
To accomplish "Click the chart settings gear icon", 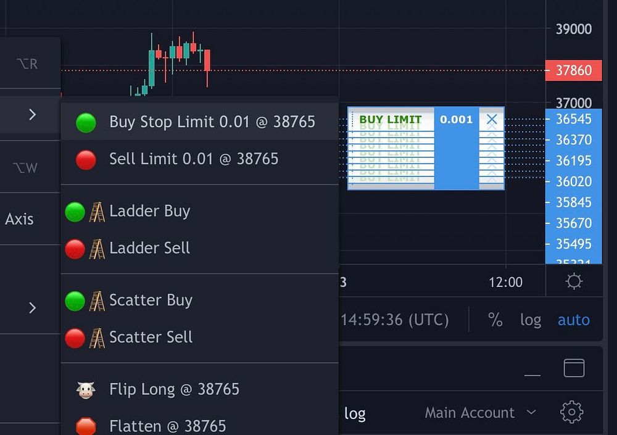I will click(x=574, y=282).
